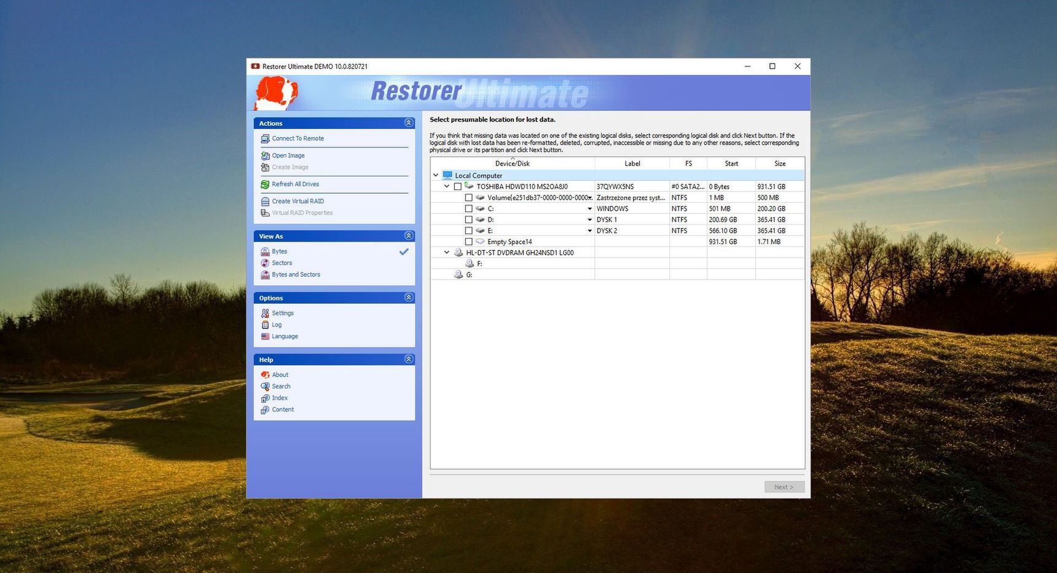Viewport: 1057px width, 573px height.
Task: Open the Settings link
Action: tap(283, 314)
